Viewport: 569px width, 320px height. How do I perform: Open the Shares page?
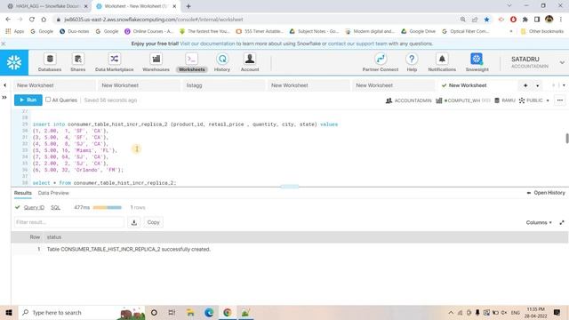77,62
